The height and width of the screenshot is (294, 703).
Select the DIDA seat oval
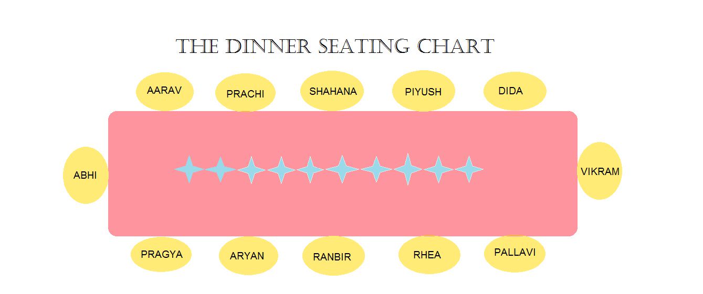coord(515,91)
